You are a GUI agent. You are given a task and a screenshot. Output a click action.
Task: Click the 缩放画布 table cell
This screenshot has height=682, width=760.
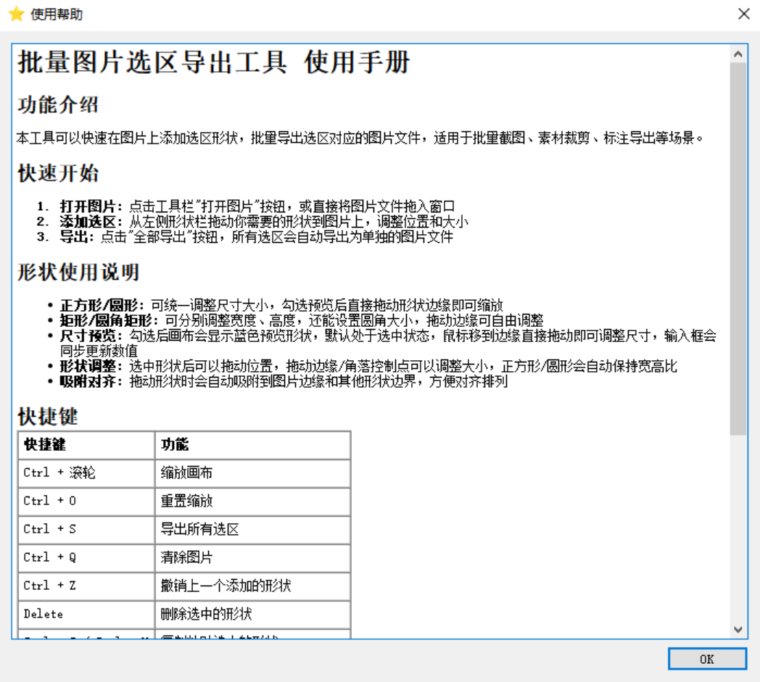[x=252, y=473]
